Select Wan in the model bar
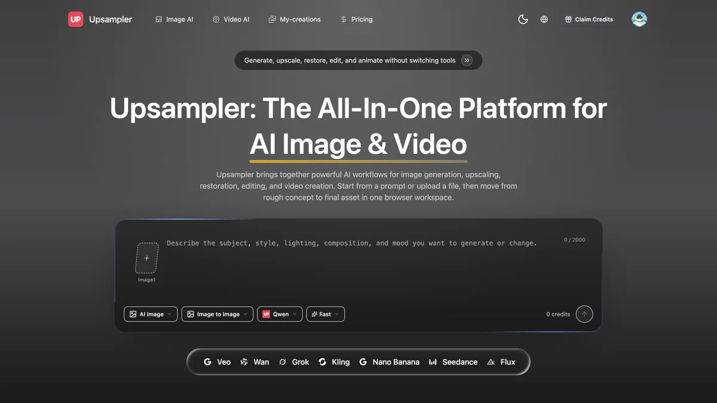The width and height of the screenshot is (717, 403). pyautogui.click(x=255, y=362)
